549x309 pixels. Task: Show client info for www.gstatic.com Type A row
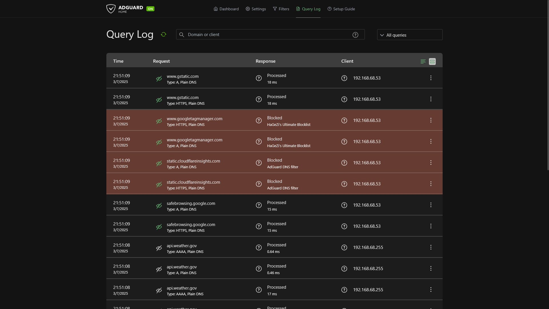tap(344, 78)
